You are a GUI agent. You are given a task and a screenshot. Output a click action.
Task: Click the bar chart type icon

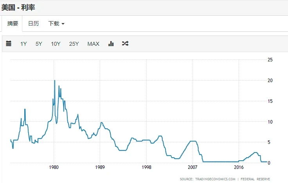(x=111, y=44)
